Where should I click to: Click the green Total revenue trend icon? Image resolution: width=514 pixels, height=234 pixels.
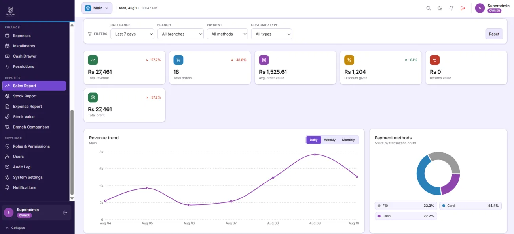pos(93,60)
